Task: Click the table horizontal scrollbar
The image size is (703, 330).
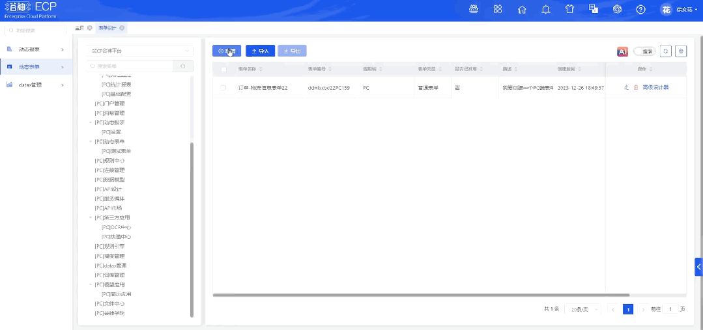Action: 422,295
